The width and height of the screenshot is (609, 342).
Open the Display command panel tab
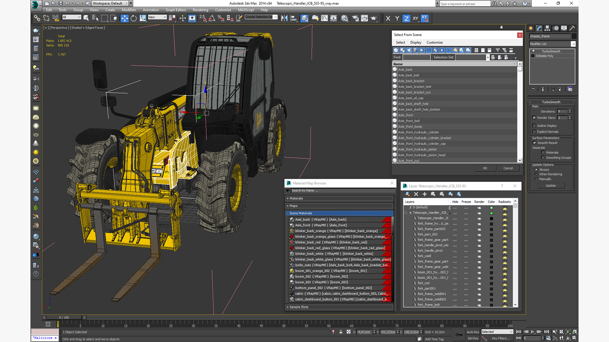click(x=564, y=28)
